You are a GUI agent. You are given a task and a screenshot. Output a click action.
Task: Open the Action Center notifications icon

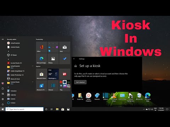point(167,109)
